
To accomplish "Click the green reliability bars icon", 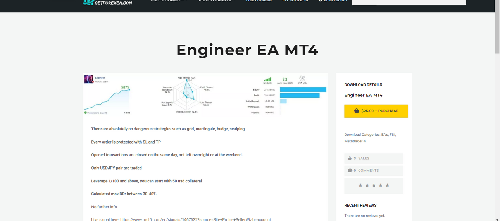I will pos(267,79).
